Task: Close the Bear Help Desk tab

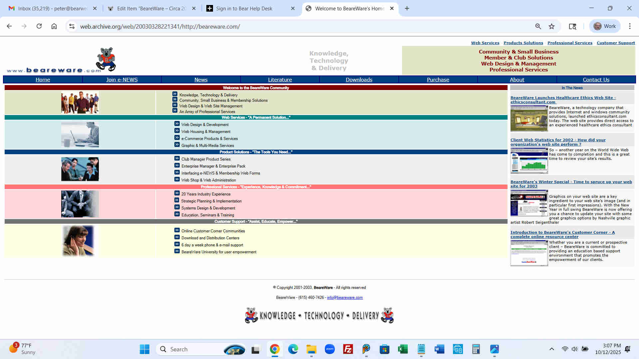Action: pos(293,8)
